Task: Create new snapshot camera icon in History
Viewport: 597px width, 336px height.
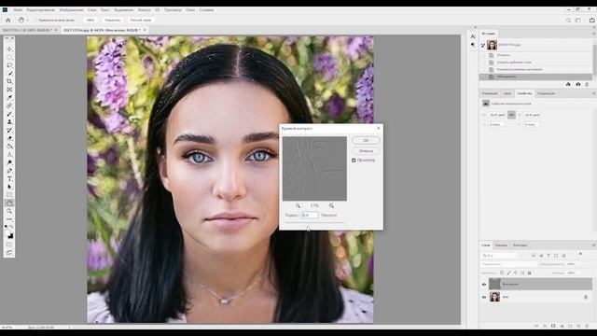Action: pyautogui.click(x=578, y=84)
